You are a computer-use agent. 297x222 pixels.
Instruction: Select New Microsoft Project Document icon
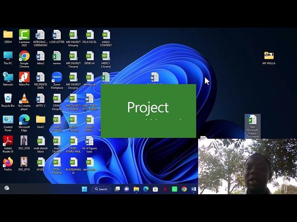[252, 126]
